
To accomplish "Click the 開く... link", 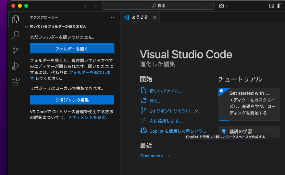I will (155, 101).
